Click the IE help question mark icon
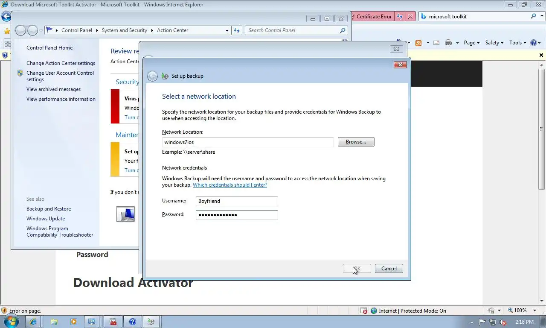 click(533, 43)
